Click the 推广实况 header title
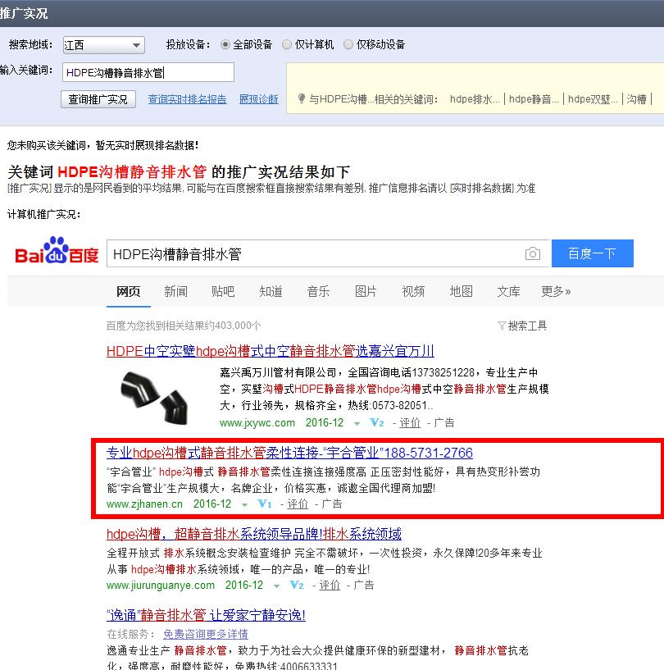 tap(24, 13)
